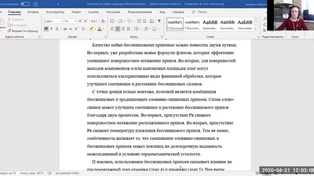Align text left

[112, 29]
